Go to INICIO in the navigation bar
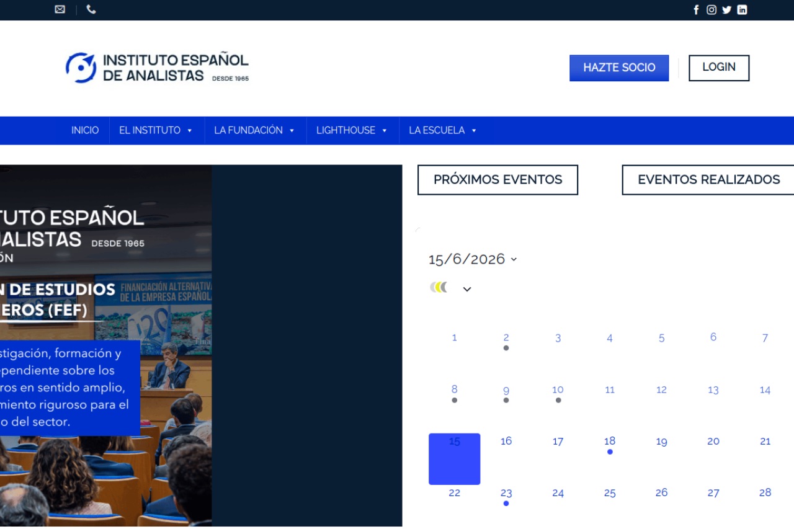 pyautogui.click(x=85, y=130)
